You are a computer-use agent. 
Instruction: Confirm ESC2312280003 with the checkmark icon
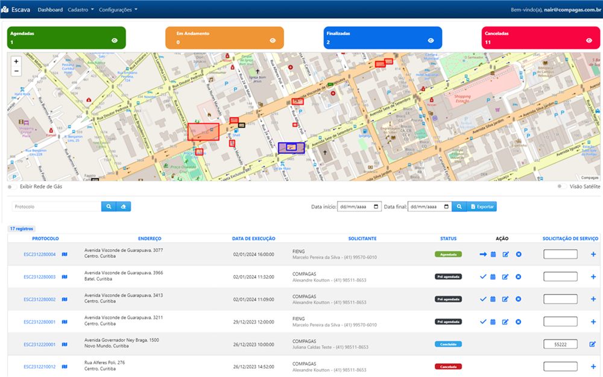[483, 277]
